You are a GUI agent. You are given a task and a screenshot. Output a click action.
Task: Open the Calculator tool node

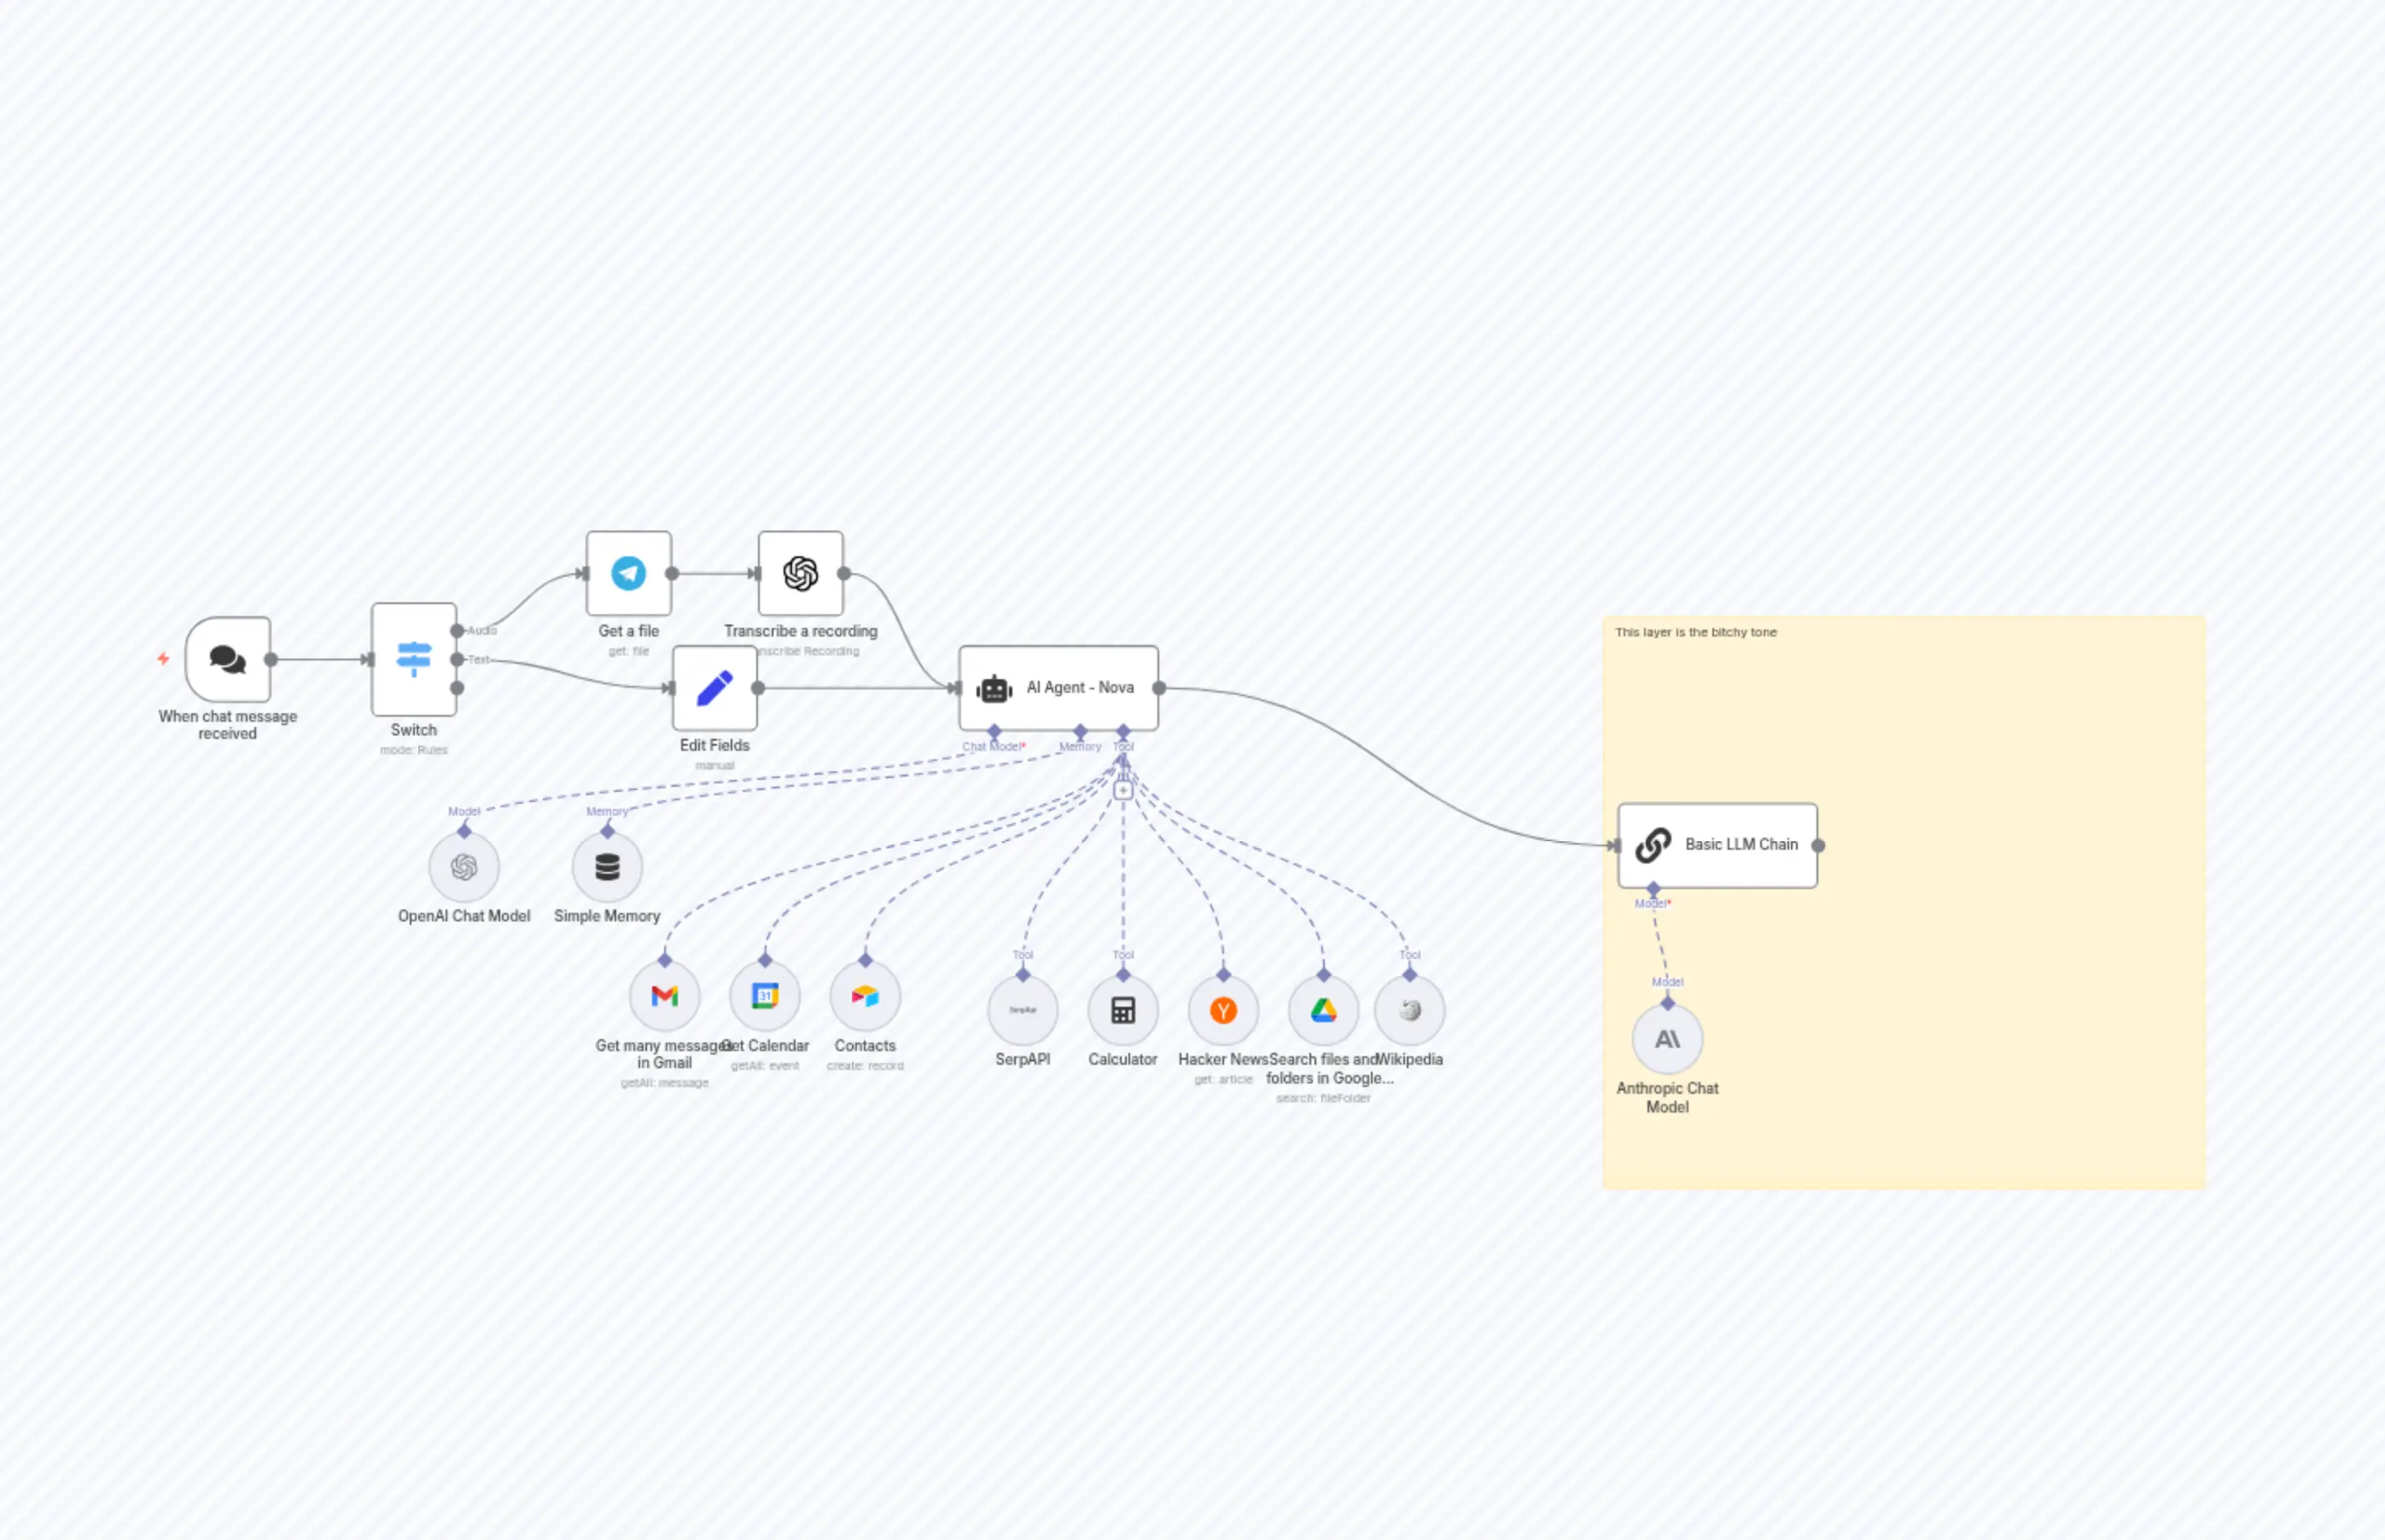pyautogui.click(x=1123, y=1010)
